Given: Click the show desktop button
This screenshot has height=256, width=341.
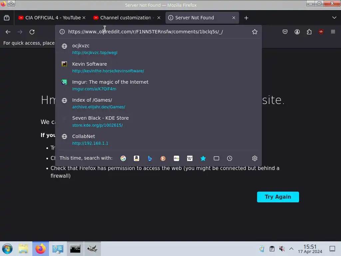Looking at the screenshot, I should (x=332, y=249).
